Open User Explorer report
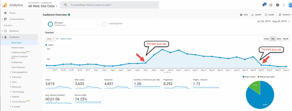292x111 pixels. [x=18, y=67]
